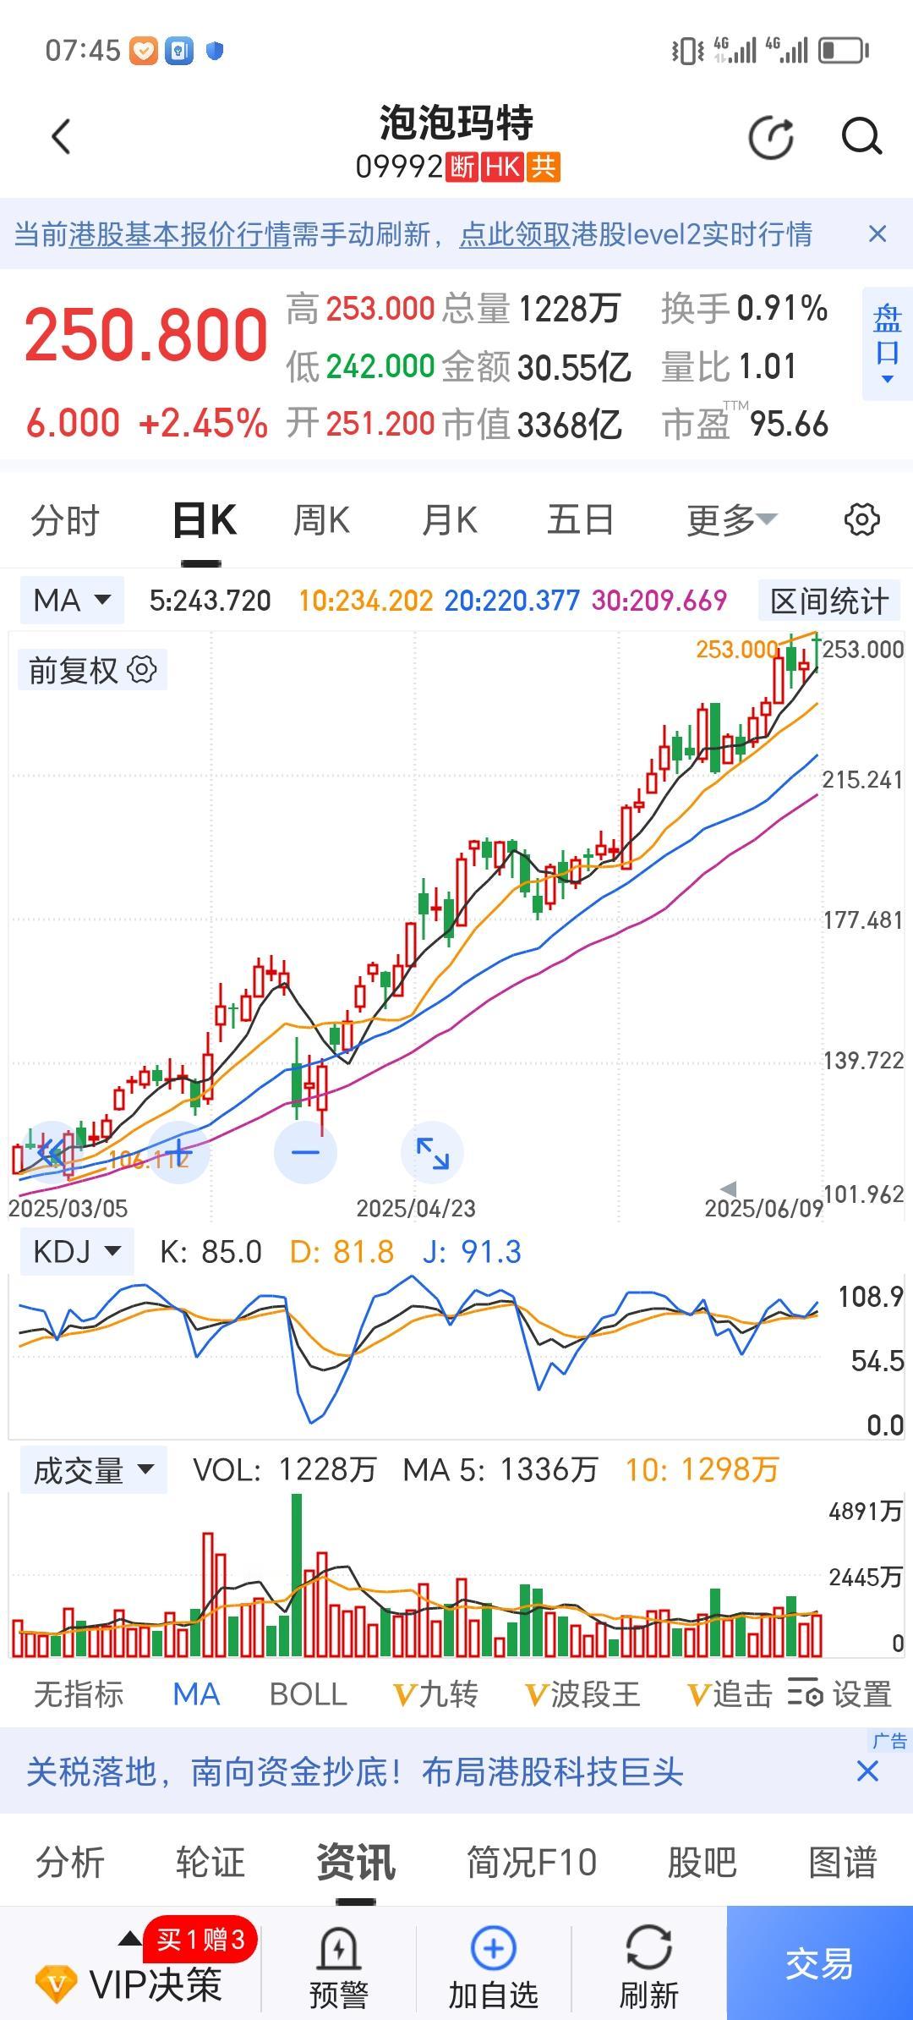Tap the 2025/04/23 date label
Image resolution: width=913 pixels, height=2020 pixels.
tap(416, 1208)
